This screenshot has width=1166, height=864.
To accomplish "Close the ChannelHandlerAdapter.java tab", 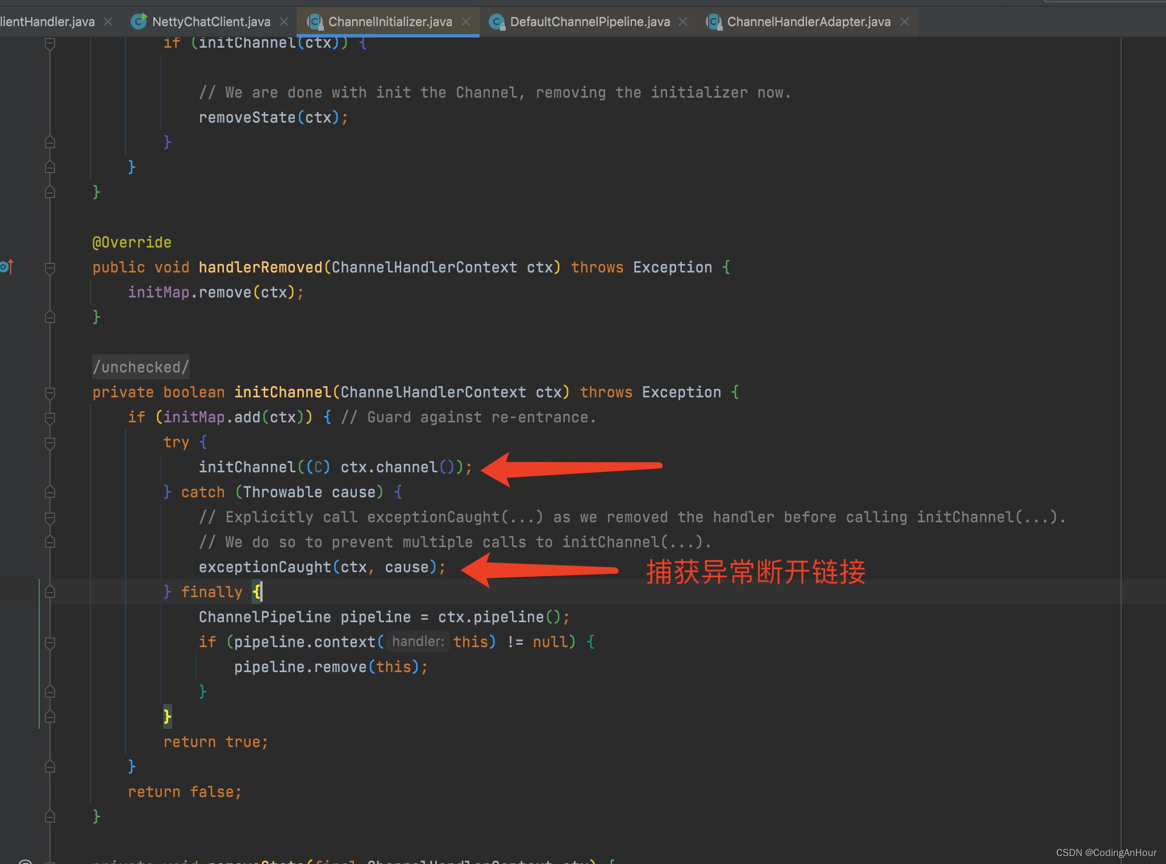I will coord(903,21).
